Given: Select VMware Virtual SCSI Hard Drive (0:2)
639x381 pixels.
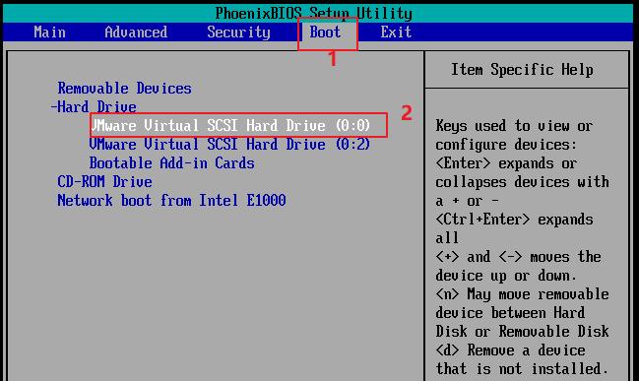Looking at the screenshot, I should point(229,145).
